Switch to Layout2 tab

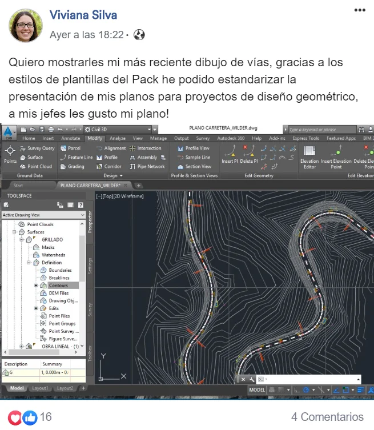click(65, 388)
